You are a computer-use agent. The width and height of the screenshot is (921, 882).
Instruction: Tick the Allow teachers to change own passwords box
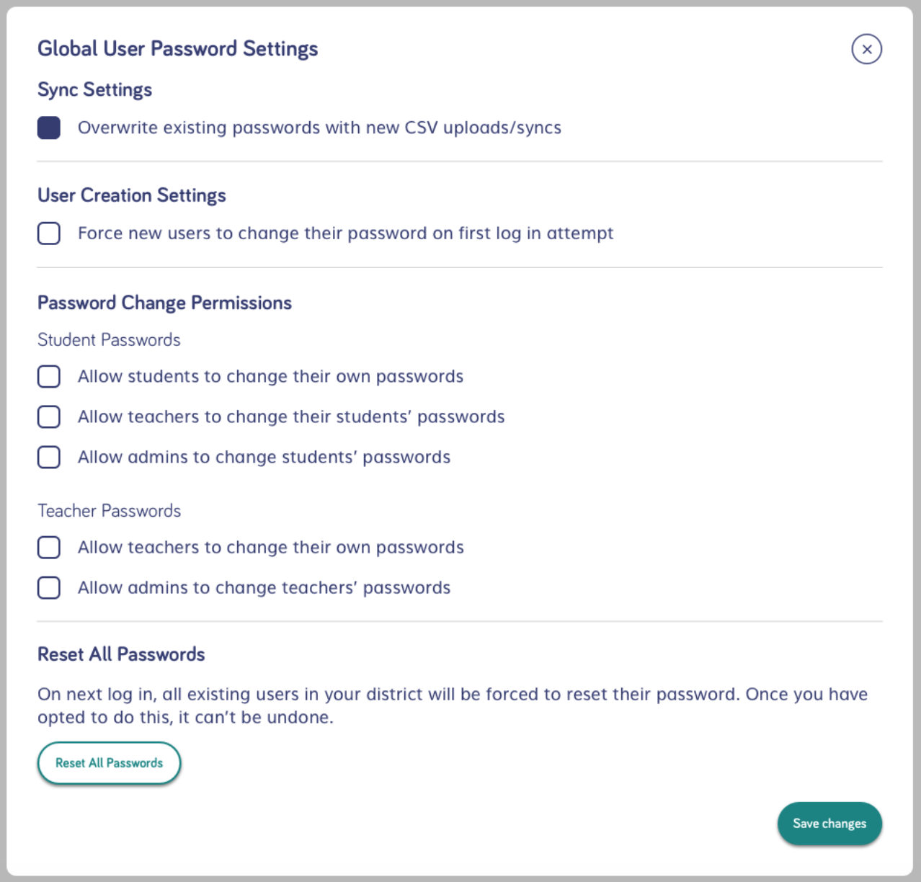[x=49, y=548]
